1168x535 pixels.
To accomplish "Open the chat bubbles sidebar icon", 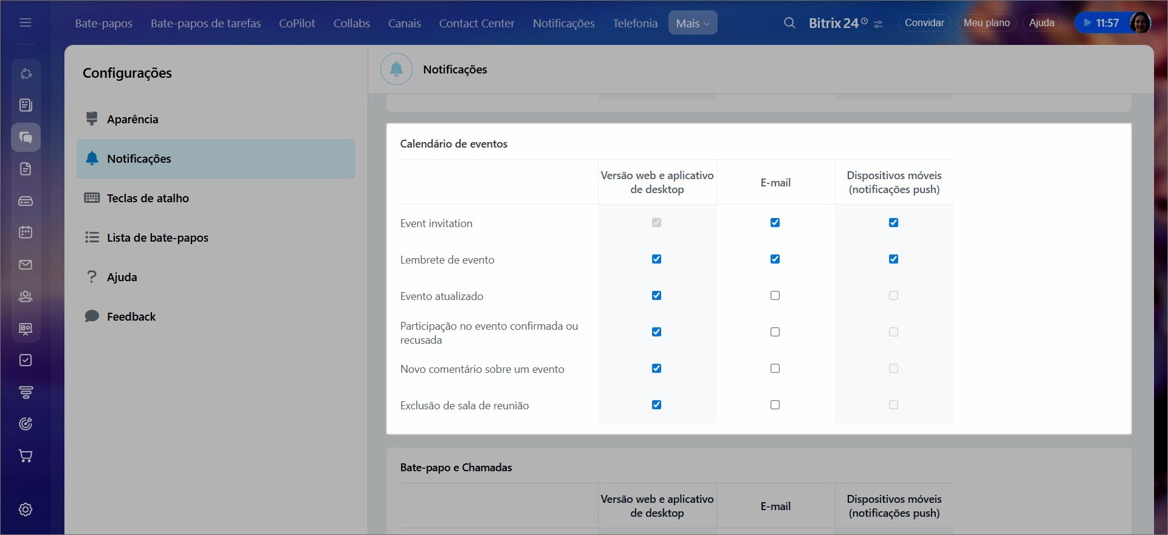I will coord(26,137).
